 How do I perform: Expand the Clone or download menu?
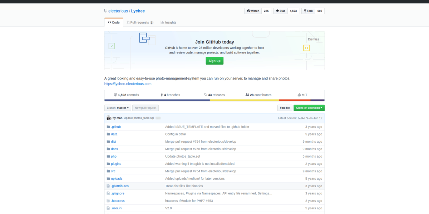coord(309,108)
